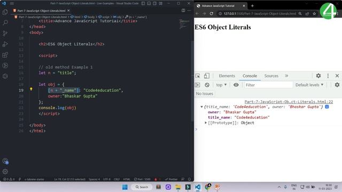342x192 pixels.
Task: Open the VS Code hamburger application menu
Action: [12, 4]
